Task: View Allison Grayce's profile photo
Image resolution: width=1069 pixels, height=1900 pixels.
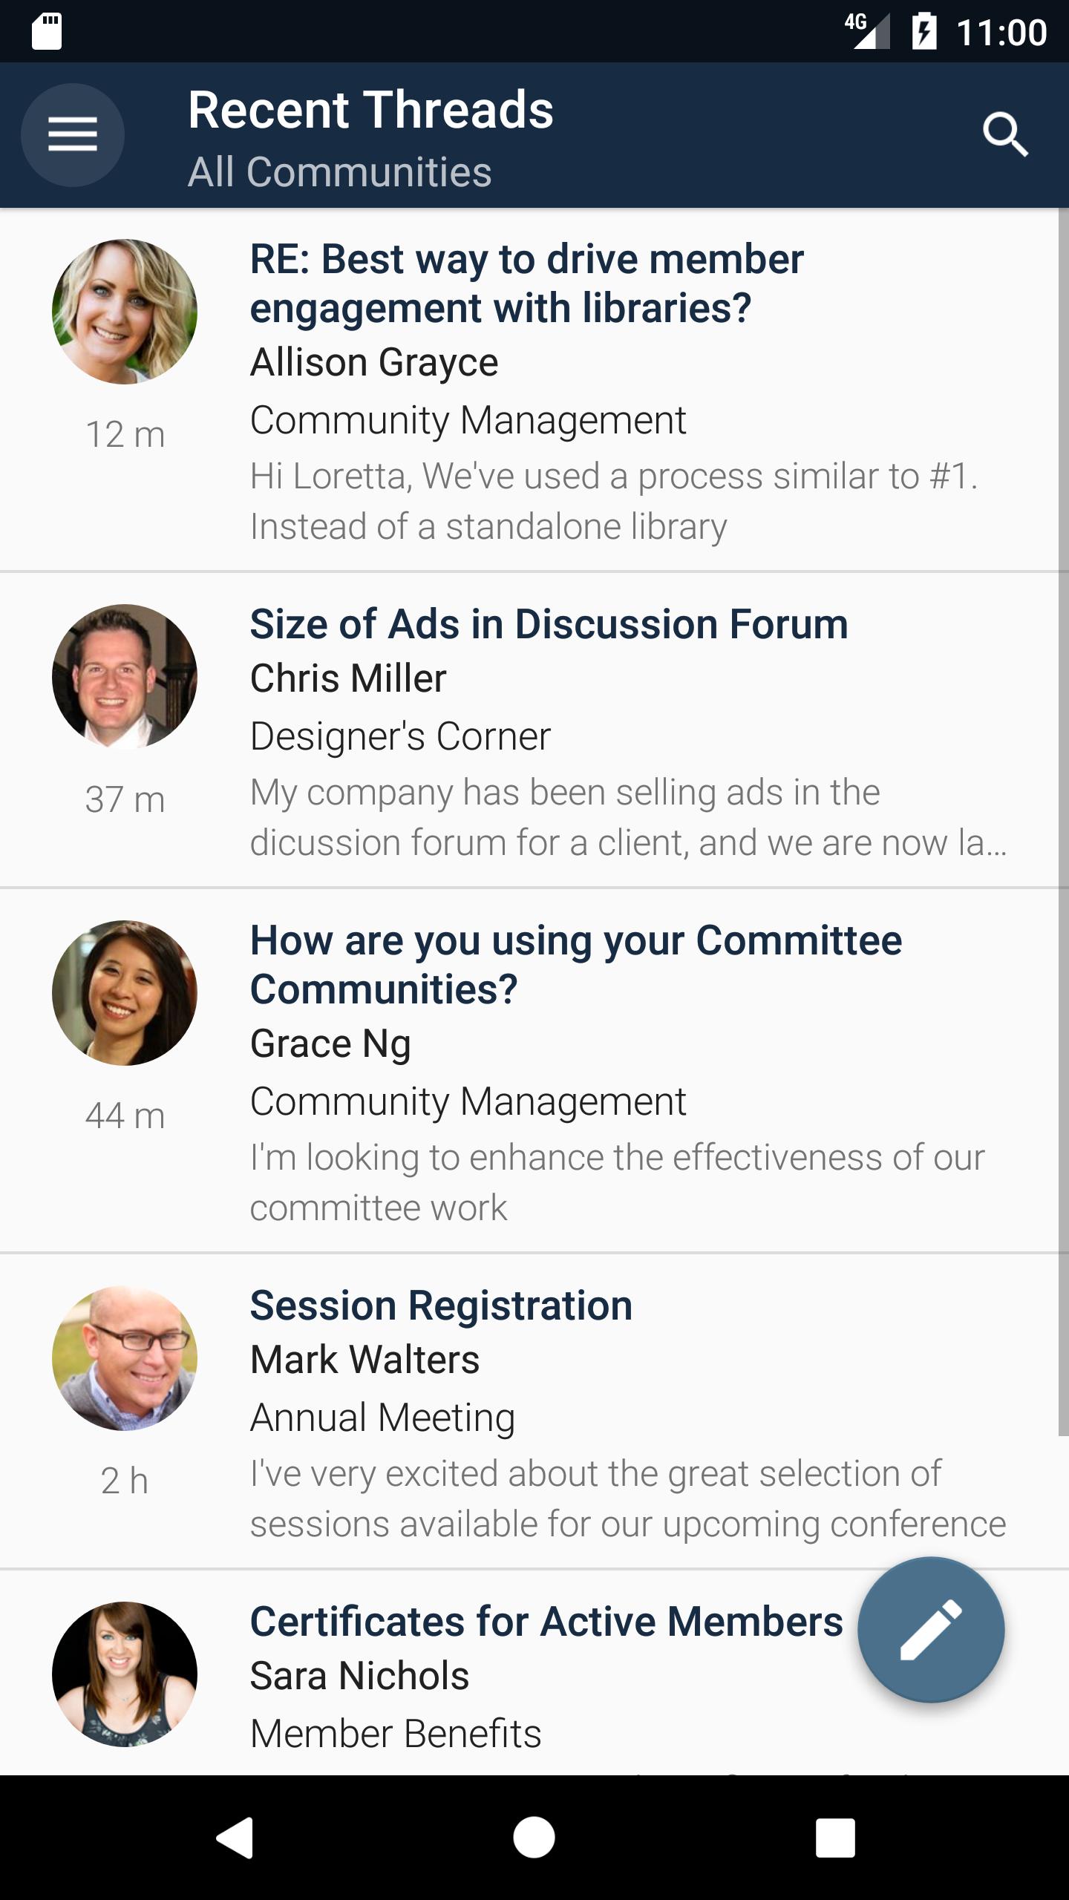Action: (x=125, y=311)
